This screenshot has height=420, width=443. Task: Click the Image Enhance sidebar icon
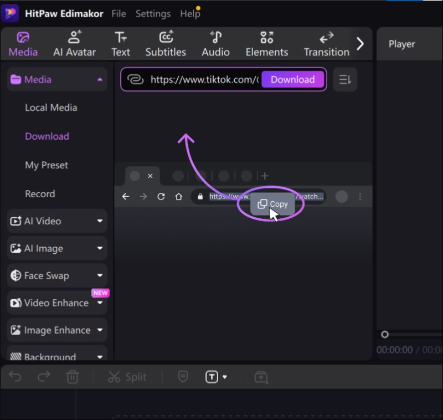[x=16, y=330]
